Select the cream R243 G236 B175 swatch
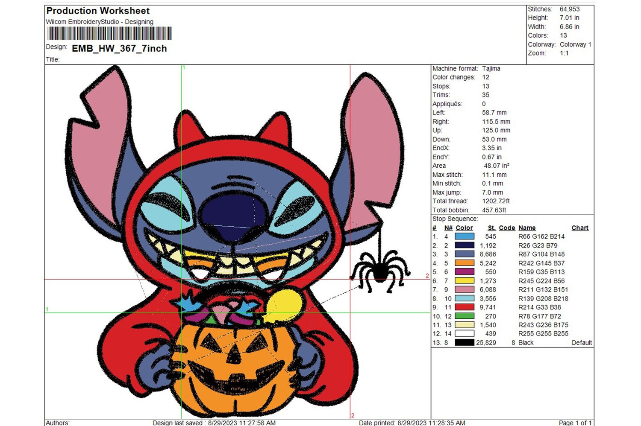The width and height of the screenshot is (641, 426). pos(465,325)
